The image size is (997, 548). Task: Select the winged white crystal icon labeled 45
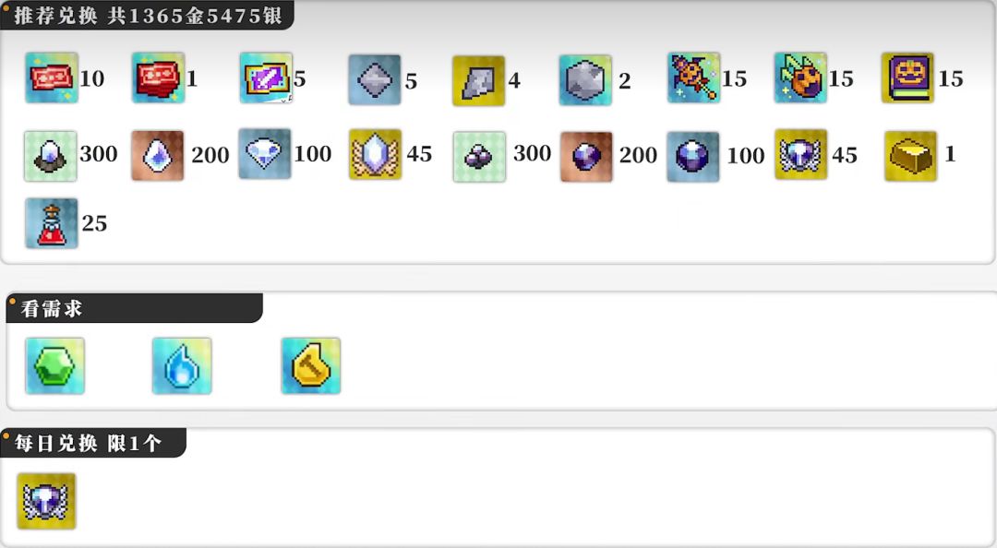(375, 154)
